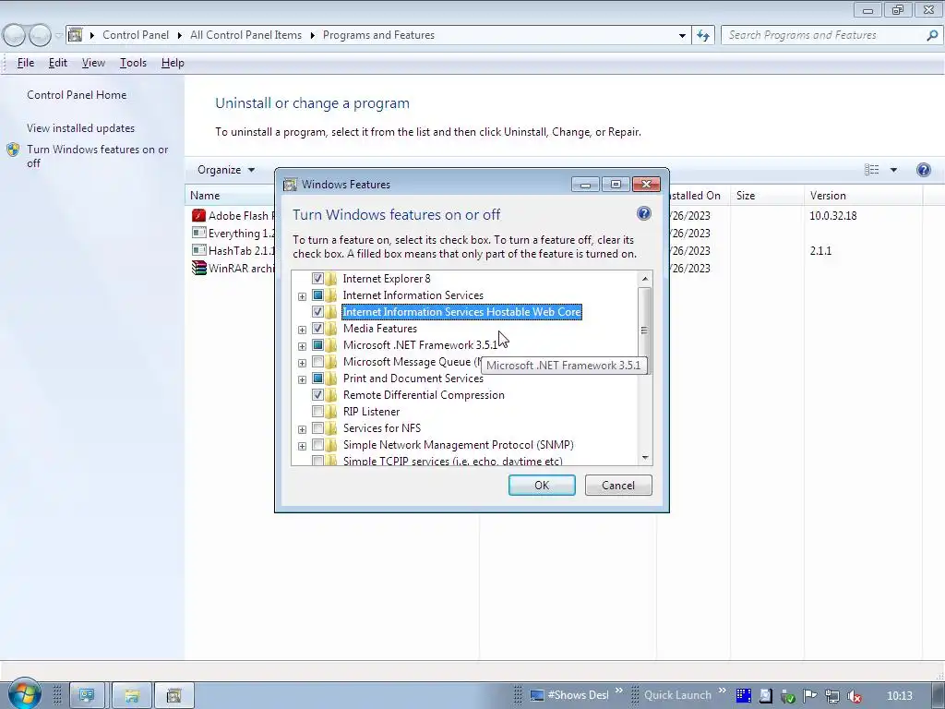This screenshot has width=945, height=709.
Task: Uncheck Internet Information Services Hostable Web Core
Action: (317, 312)
